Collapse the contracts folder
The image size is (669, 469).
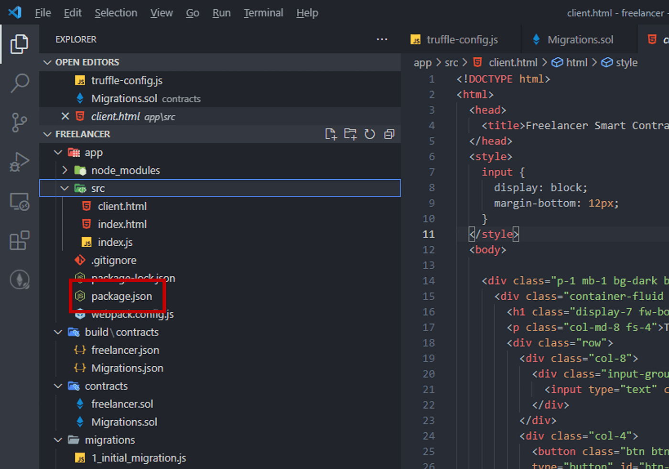tap(57, 386)
